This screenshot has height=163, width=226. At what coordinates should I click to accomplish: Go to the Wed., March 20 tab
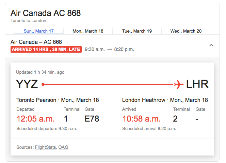186,31
